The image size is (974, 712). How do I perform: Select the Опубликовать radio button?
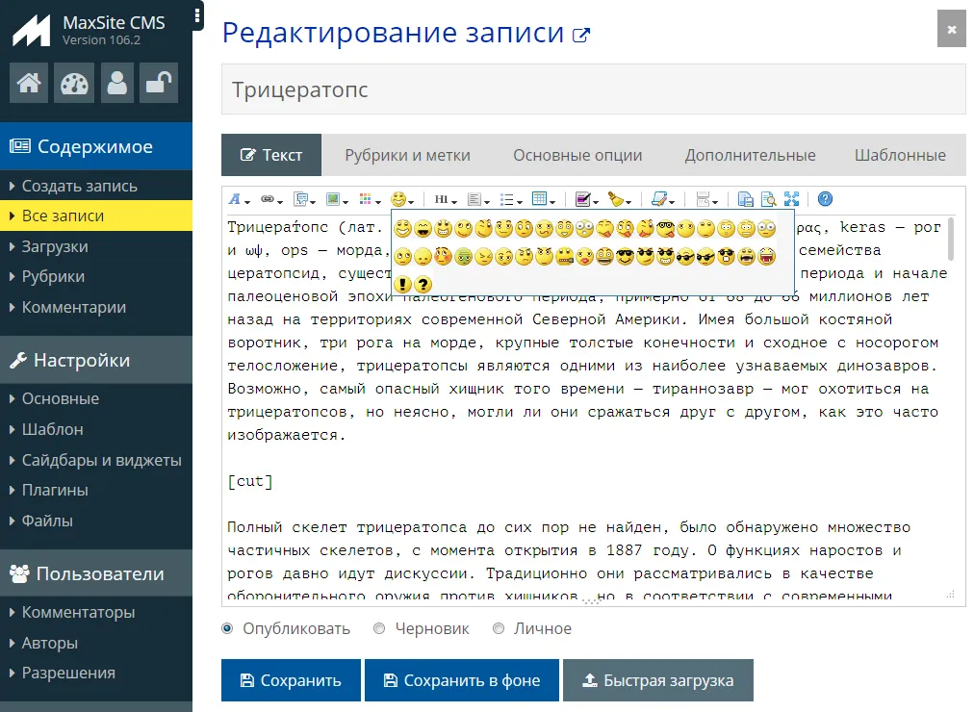click(x=228, y=628)
